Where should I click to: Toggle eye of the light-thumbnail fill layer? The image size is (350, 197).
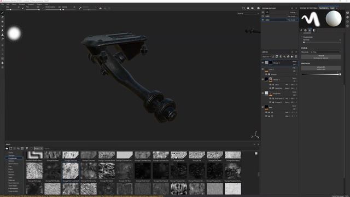pyautogui.click(x=262, y=94)
